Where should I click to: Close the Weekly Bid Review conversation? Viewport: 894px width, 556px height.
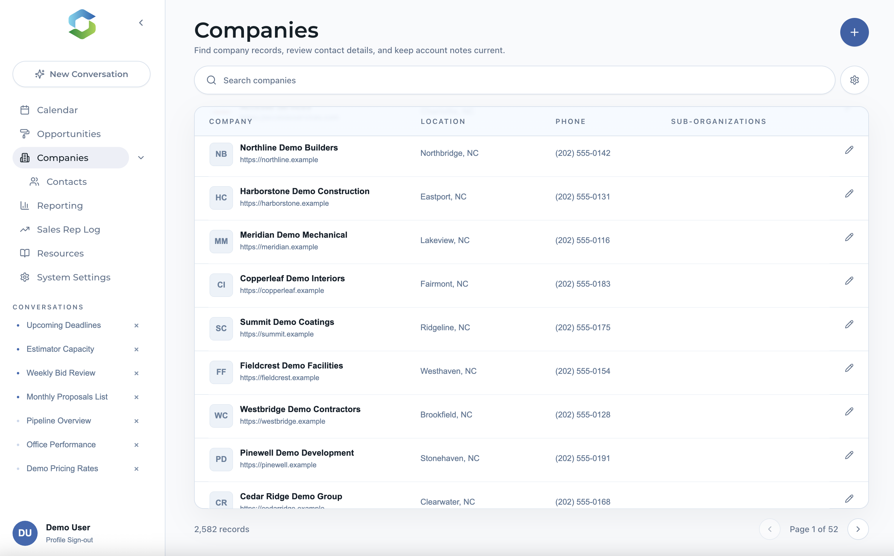[x=136, y=373]
